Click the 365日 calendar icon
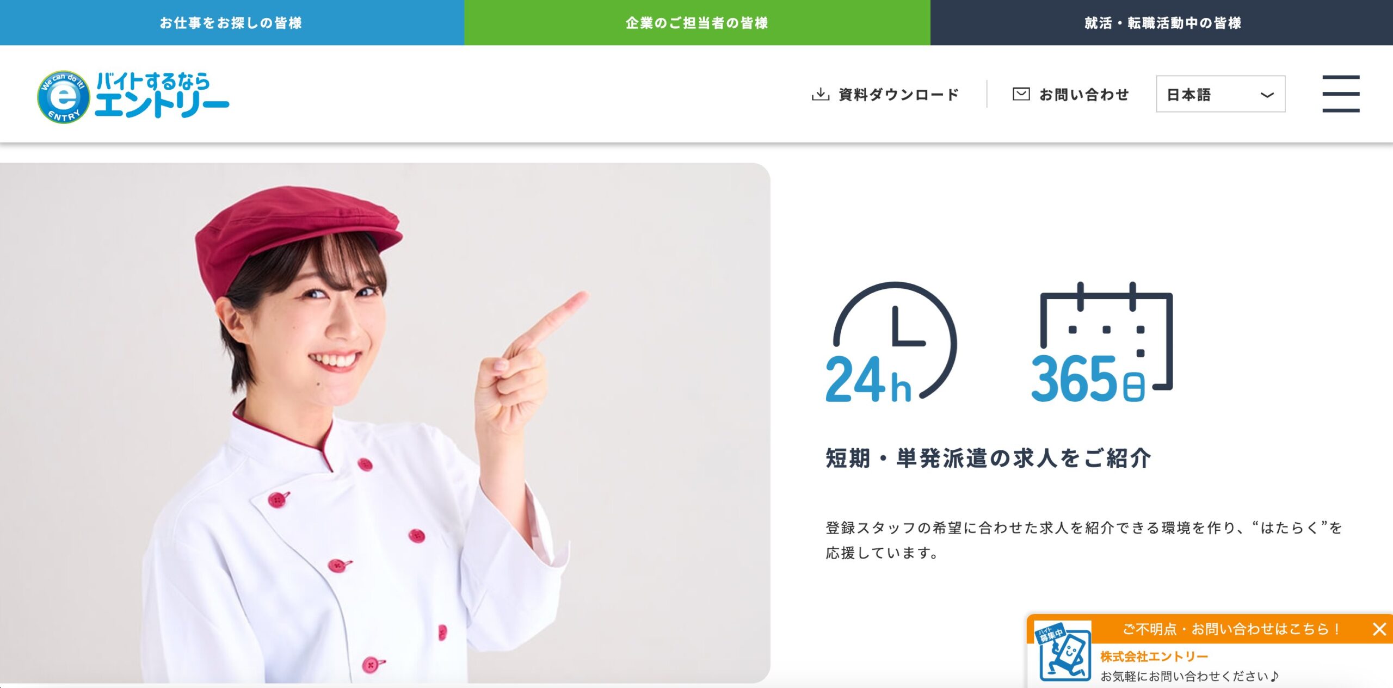Screen dimensions: 1393x688 (1102, 342)
